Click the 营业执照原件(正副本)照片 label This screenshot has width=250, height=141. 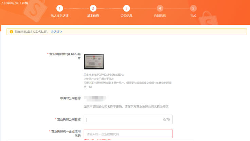click(65, 56)
